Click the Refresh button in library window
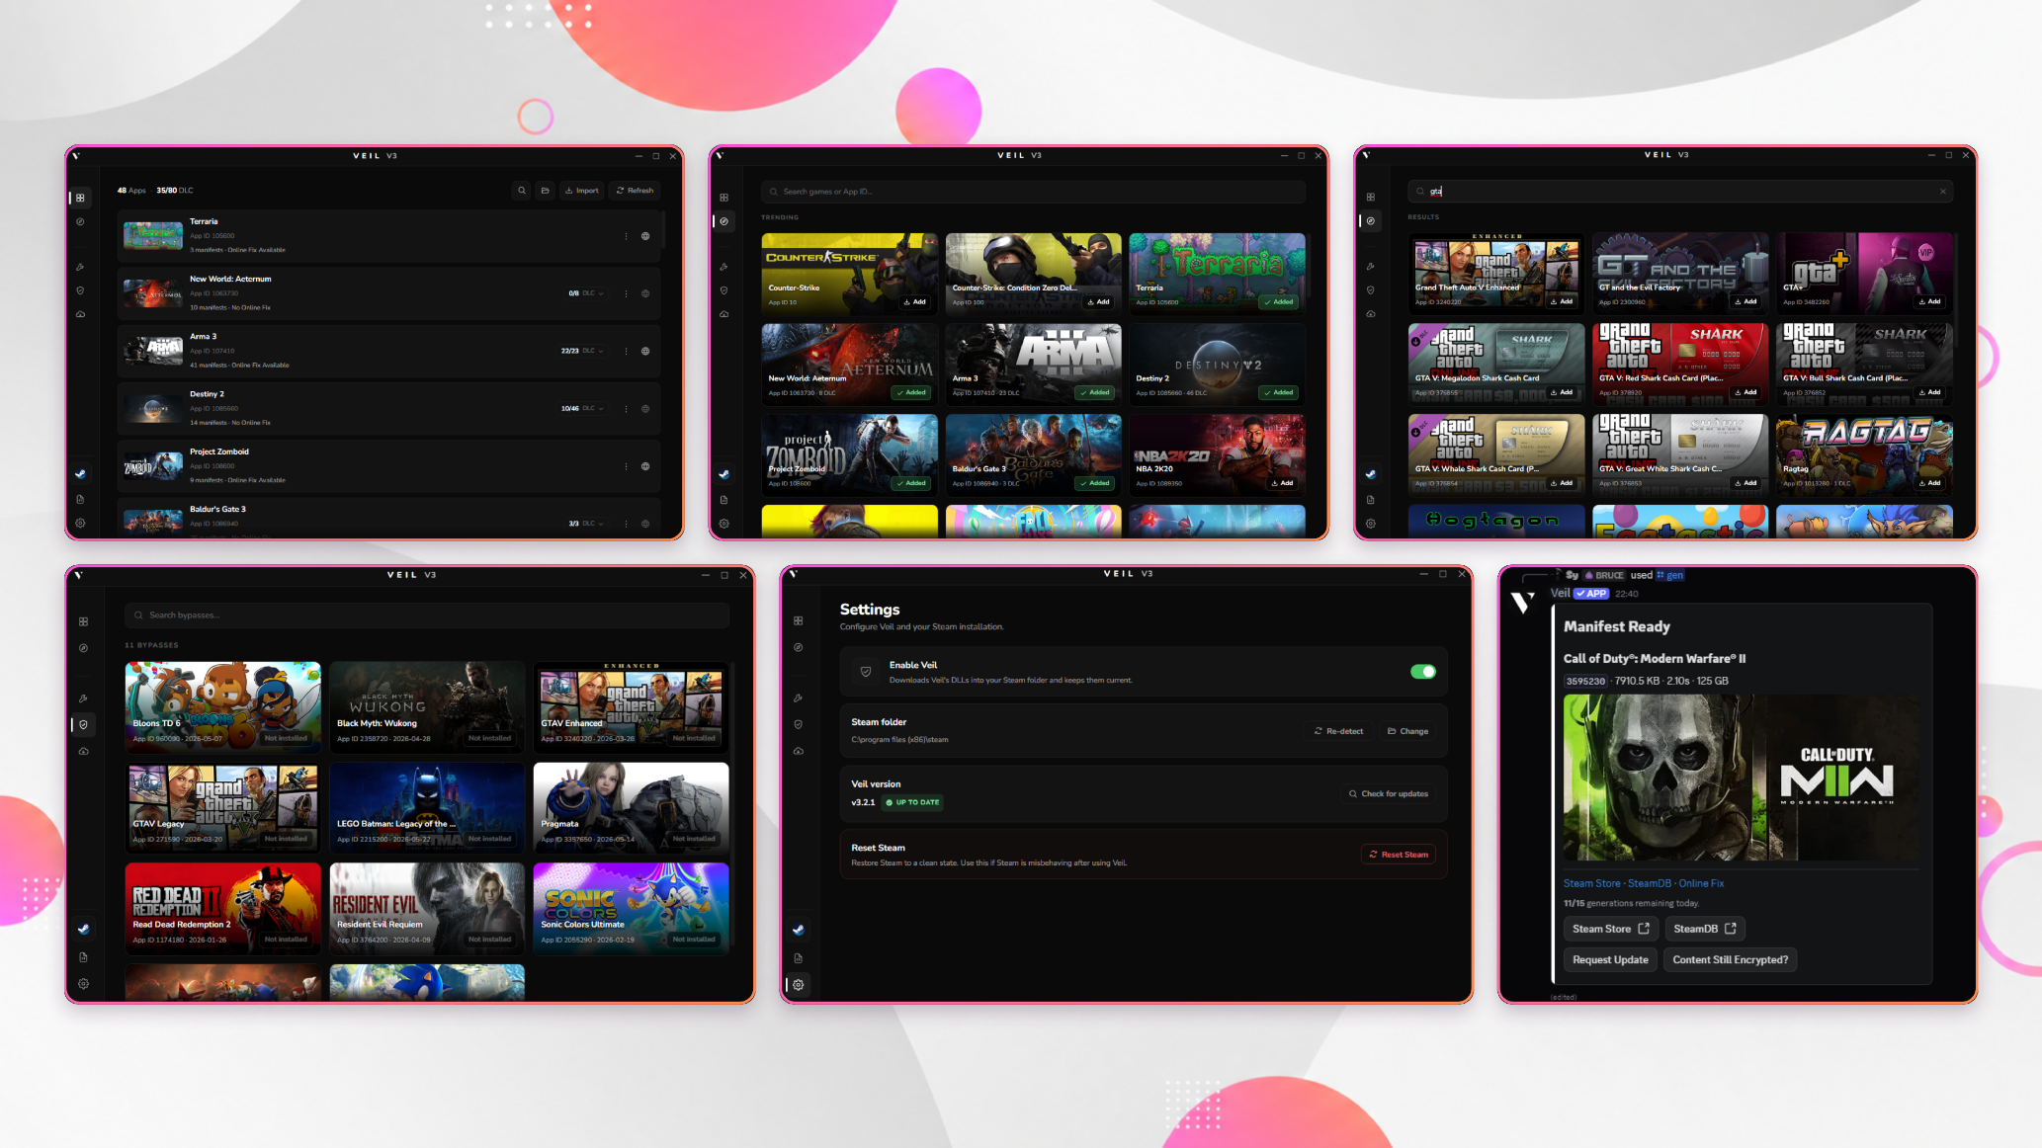This screenshot has height=1148, width=2042. point(635,191)
